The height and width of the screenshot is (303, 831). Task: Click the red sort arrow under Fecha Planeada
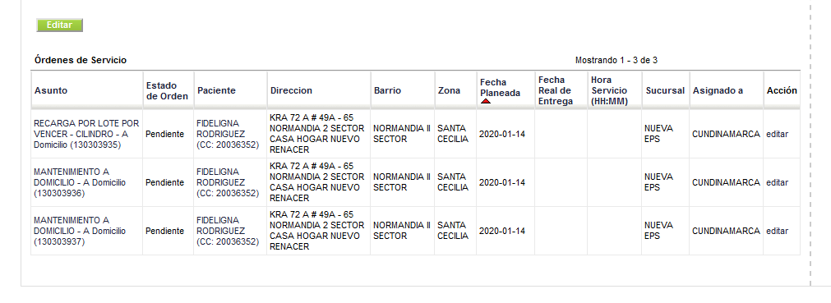pos(486,101)
